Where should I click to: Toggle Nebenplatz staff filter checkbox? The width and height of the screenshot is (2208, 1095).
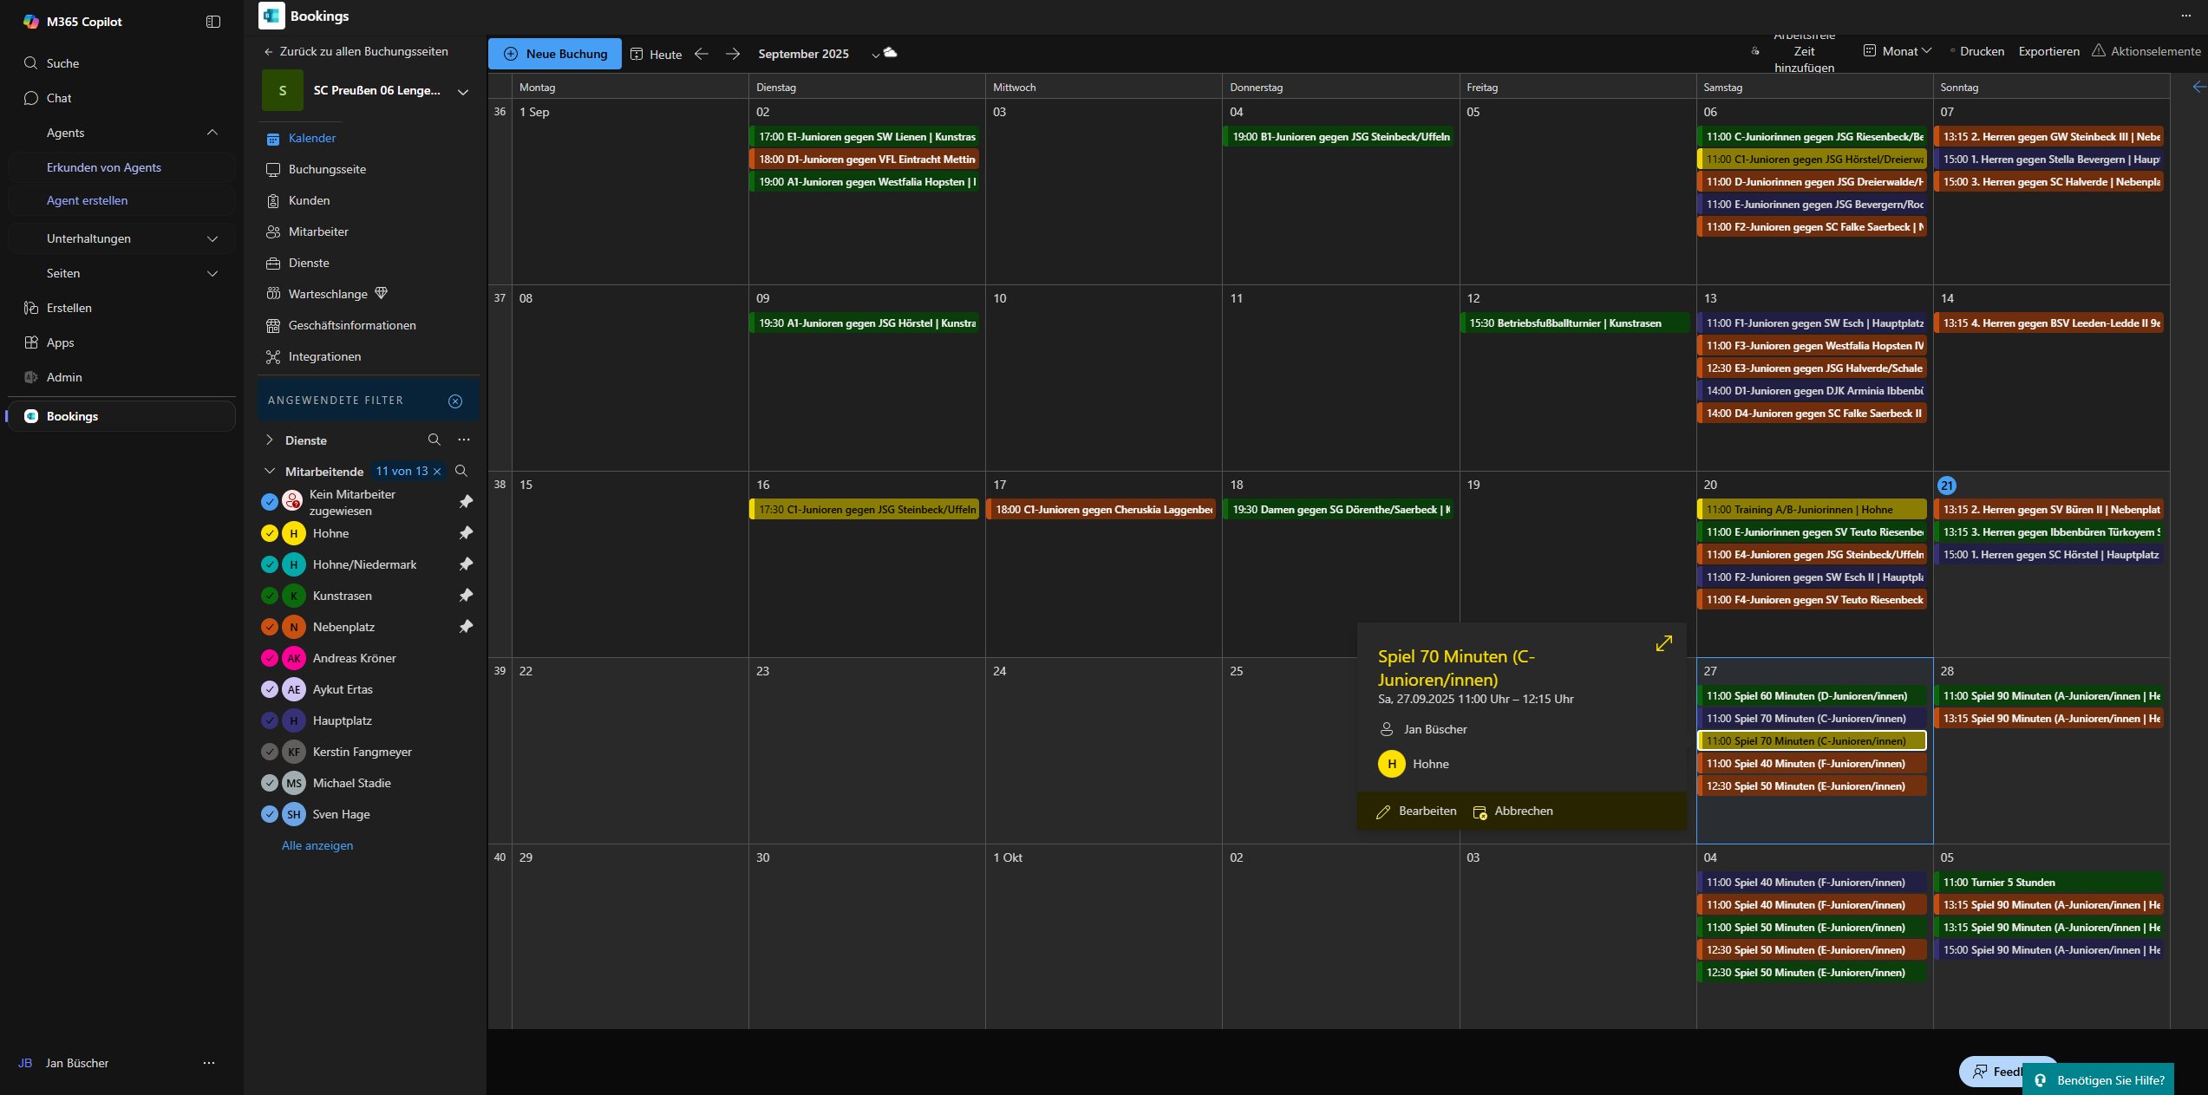[x=270, y=627]
